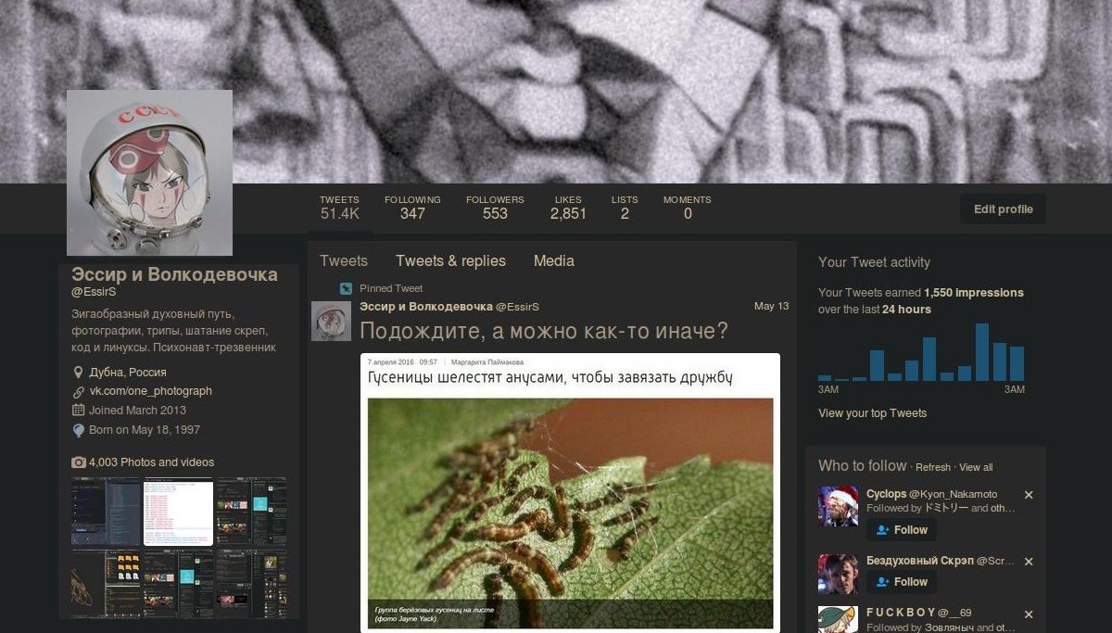1112x633 pixels.
Task: Refresh the Who to follow suggestions
Action: pos(933,468)
